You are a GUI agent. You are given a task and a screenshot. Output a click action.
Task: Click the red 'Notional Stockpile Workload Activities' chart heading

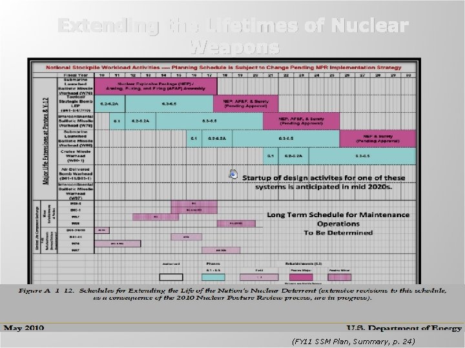[x=223, y=68]
